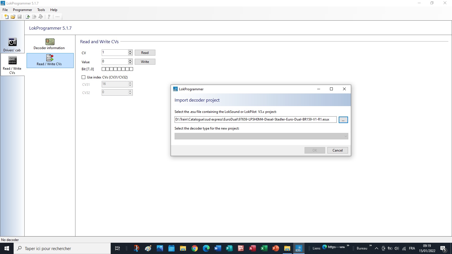452x254 pixels.
Task: Click the taskbar search box 'Taper ici pour rechercher'
Action: pyautogui.click(x=62, y=248)
